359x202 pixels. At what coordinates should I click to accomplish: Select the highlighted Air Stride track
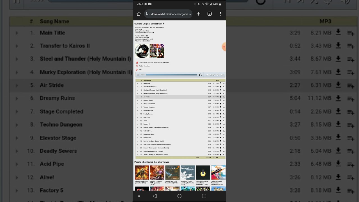pos(180,97)
